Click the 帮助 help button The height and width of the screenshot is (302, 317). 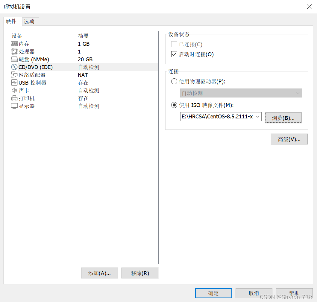(294, 293)
